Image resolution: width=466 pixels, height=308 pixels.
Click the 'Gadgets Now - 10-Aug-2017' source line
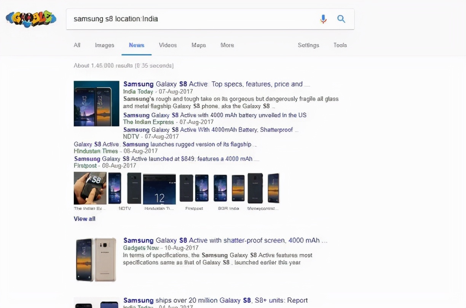pyautogui.click(x=161, y=248)
